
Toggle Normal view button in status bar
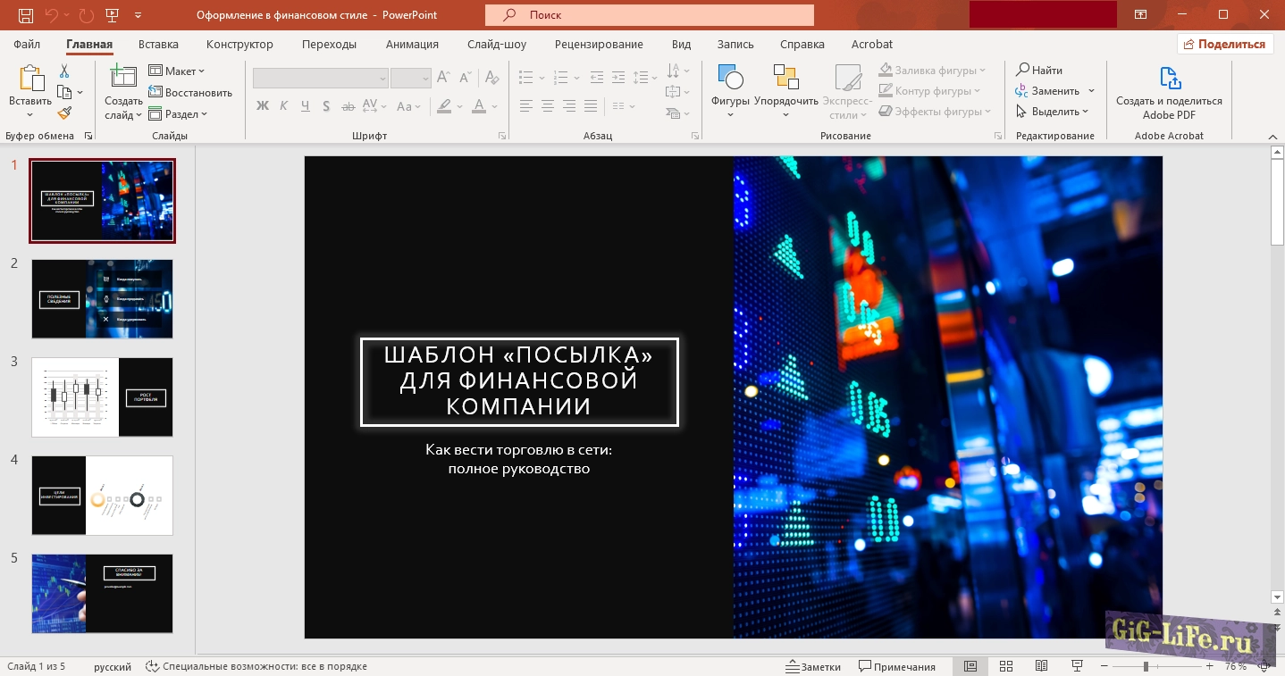[x=970, y=666]
